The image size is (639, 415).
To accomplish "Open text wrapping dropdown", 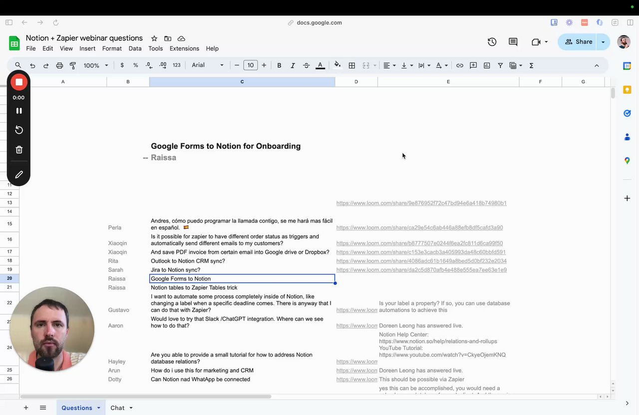I will coord(424,65).
